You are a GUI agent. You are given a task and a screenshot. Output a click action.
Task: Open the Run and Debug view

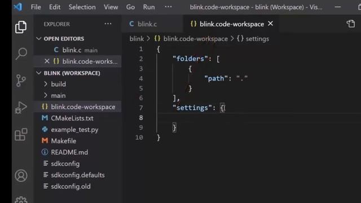click(x=21, y=108)
